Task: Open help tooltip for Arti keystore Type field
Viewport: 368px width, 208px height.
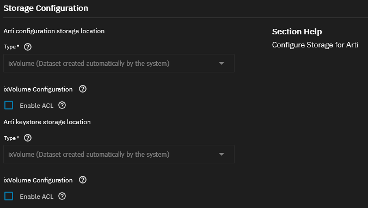Action: pos(28,138)
